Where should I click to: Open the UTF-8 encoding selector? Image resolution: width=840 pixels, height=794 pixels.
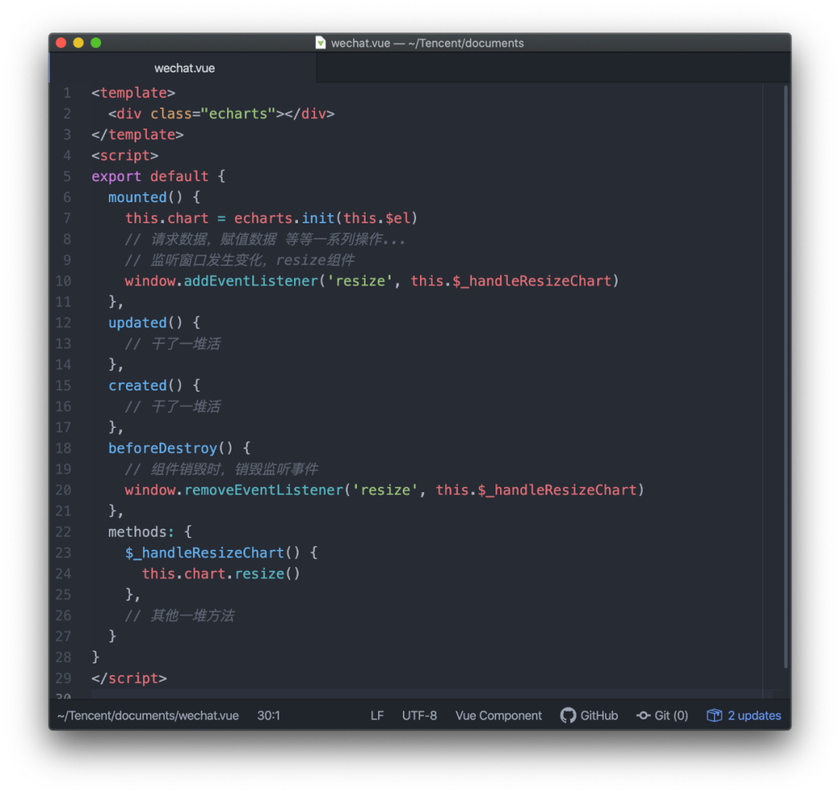[419, 715]
